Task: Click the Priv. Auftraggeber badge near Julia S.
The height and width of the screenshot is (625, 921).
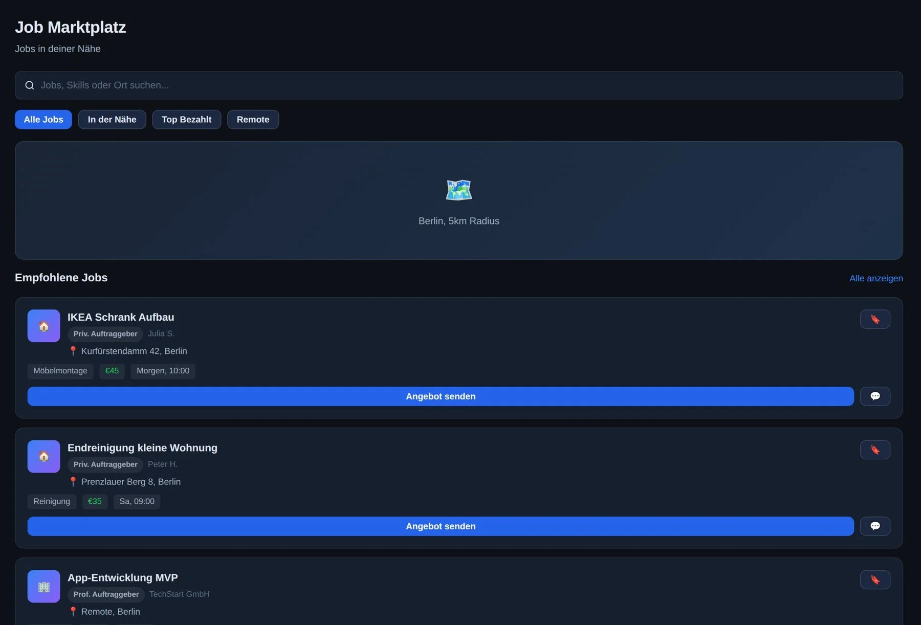Action: pos(105,334)
